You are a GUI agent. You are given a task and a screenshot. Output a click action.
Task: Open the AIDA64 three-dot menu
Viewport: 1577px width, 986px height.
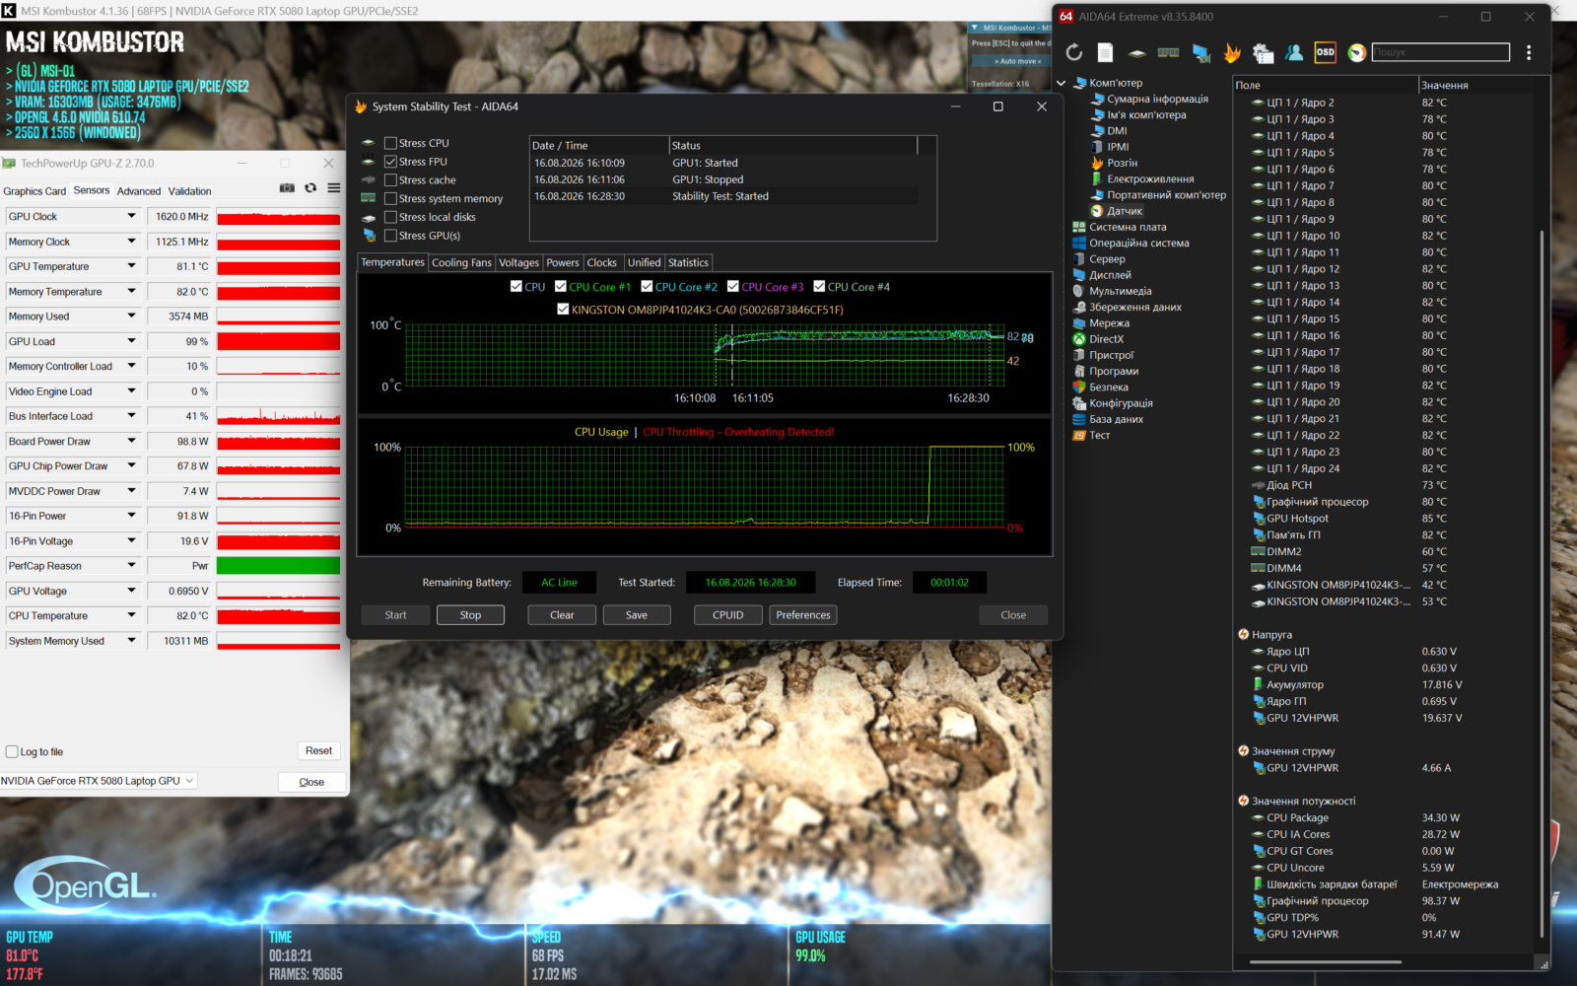[1529, 52]
